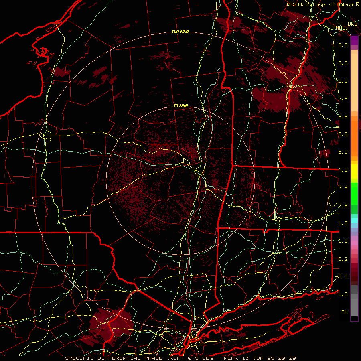
Task: Click the -1.3 scale label
Action: [341, 295]
